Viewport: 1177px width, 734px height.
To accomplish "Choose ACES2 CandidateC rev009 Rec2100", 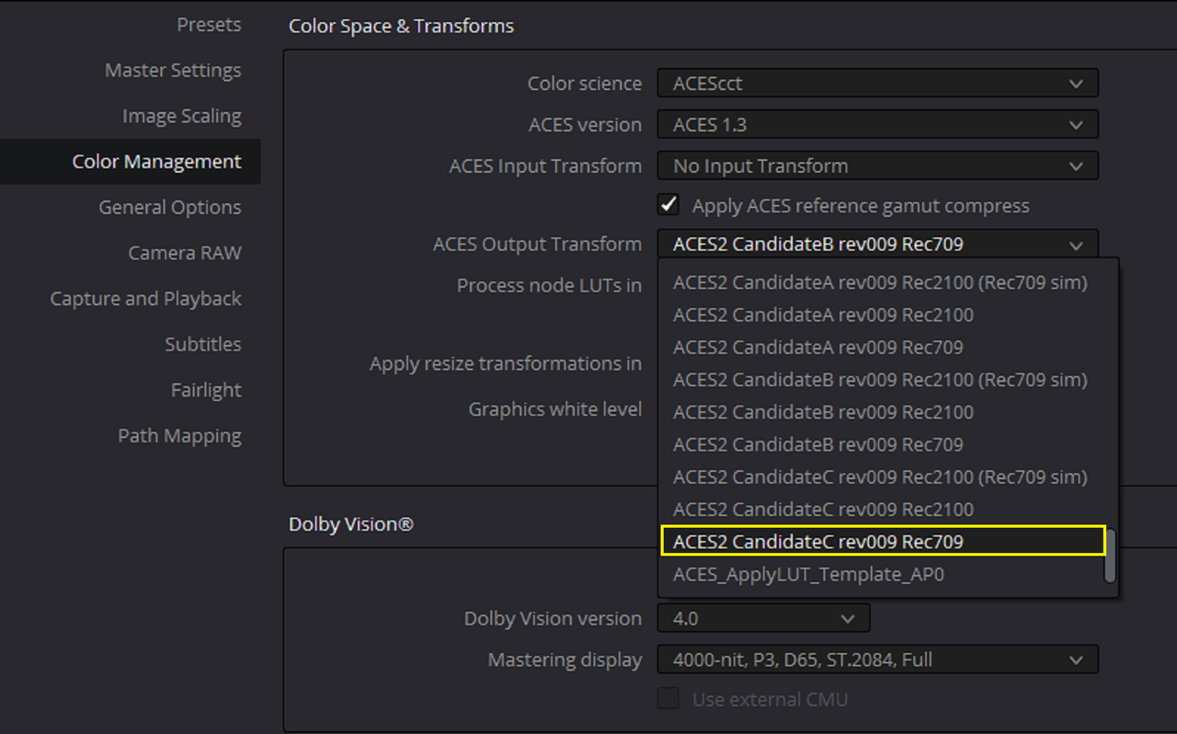I will 880,510.
